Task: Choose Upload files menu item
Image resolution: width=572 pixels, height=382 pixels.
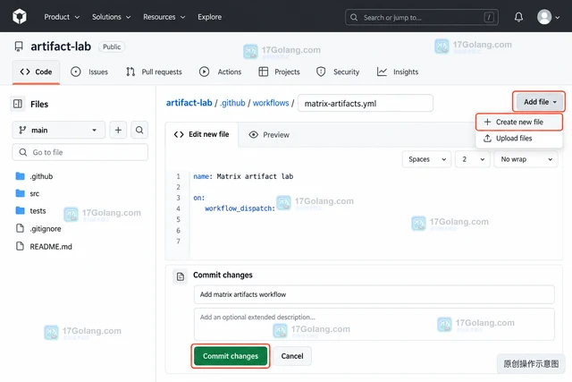Action: (518, 139)
